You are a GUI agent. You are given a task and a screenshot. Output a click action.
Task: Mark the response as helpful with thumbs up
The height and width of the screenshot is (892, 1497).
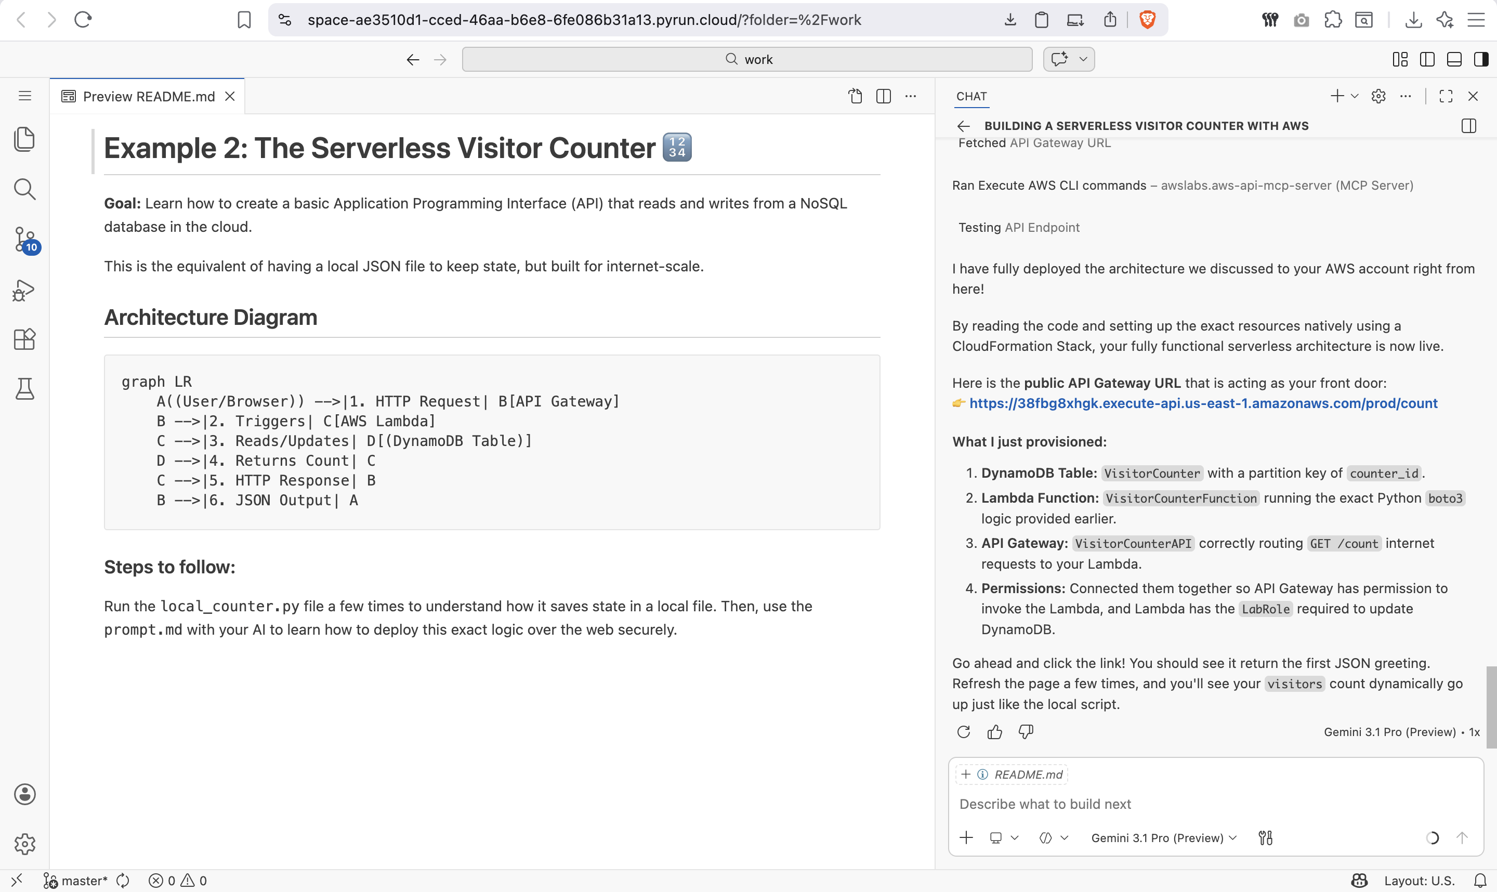tap(994, 731)
